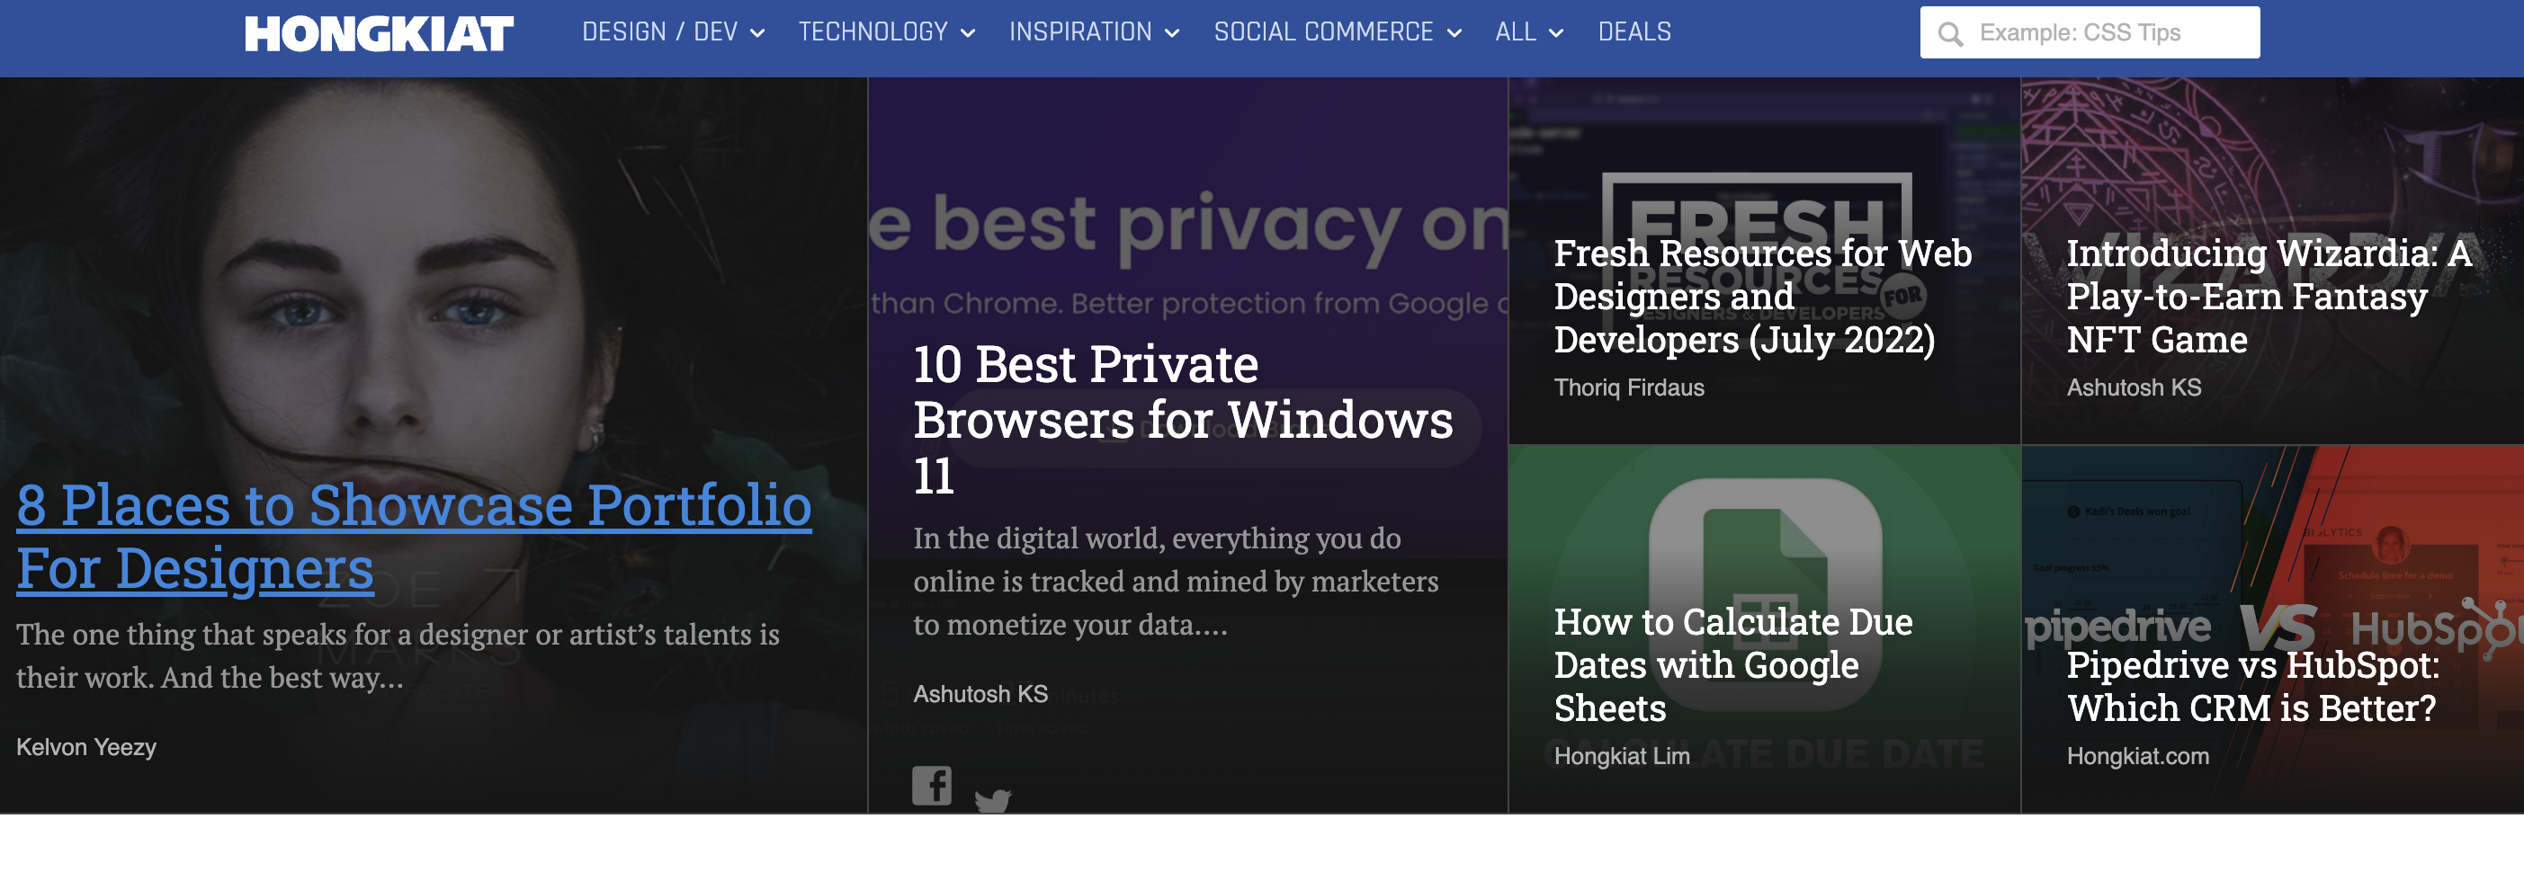Share the article on Facebook
Viewport: 2524px width, 872px height.
932,785
